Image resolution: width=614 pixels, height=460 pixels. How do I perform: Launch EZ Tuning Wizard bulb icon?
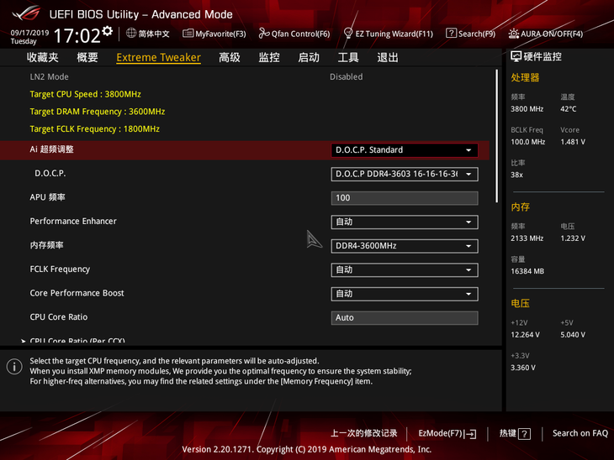[x=347, y=34]
